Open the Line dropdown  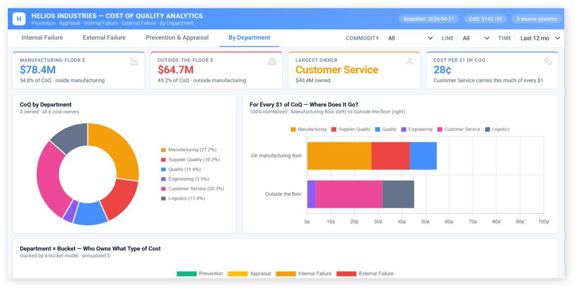[474, 38]
